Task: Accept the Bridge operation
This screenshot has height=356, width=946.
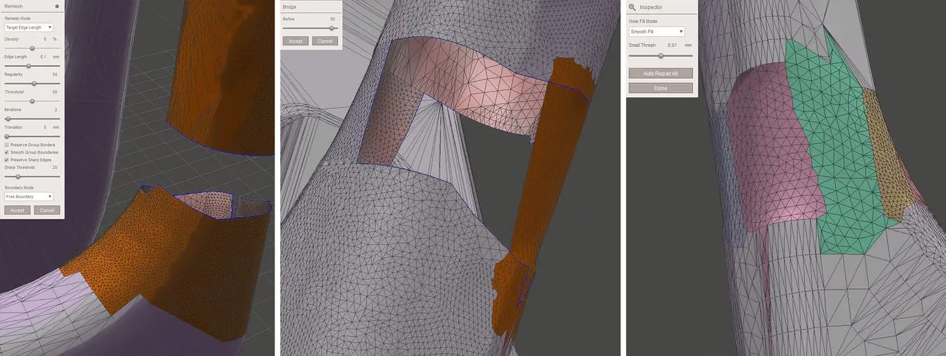Action: [x=296, y=41]
